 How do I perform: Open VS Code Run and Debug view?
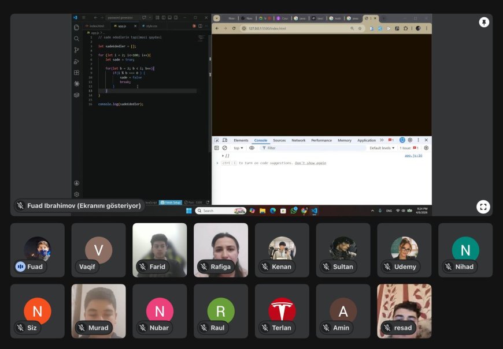click(x=76, y=62)
